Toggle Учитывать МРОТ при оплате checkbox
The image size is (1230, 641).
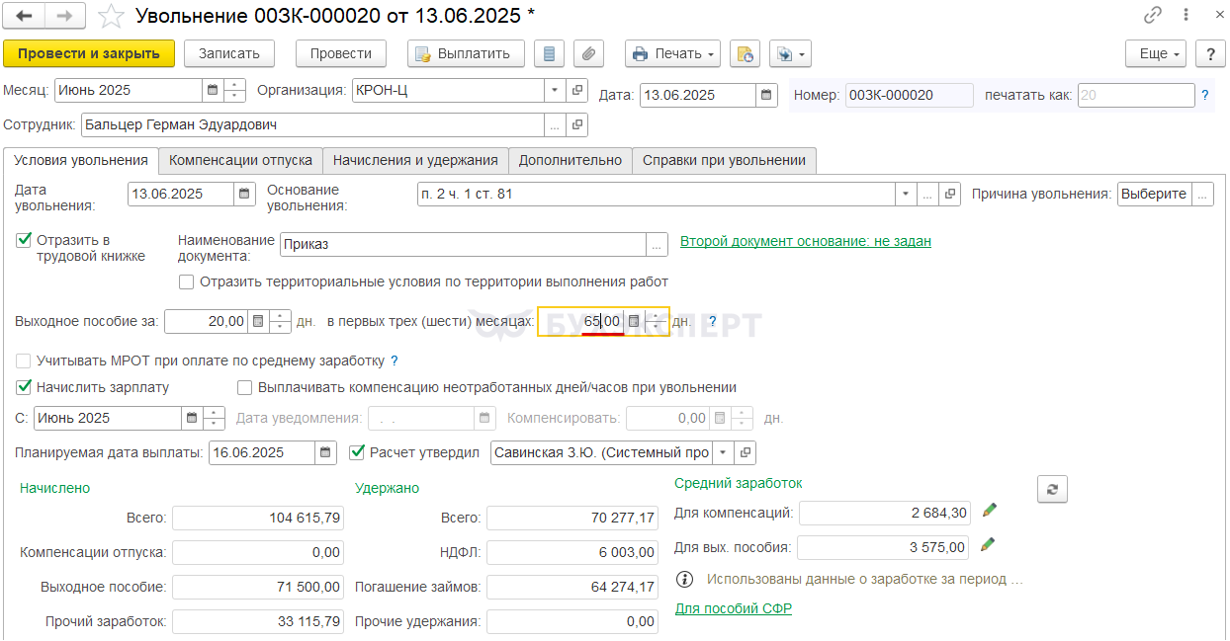pos(24,361)
